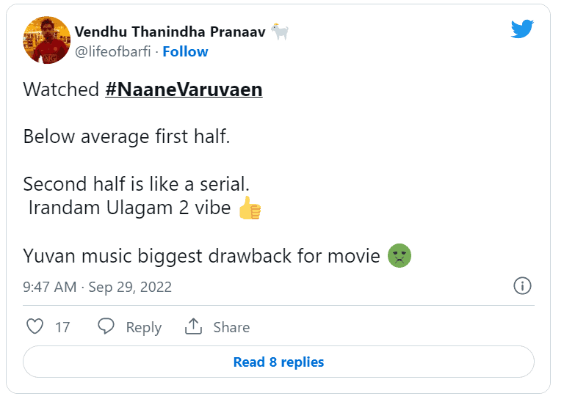Click the thumbs up emoji in tweet

coord(250,208)
